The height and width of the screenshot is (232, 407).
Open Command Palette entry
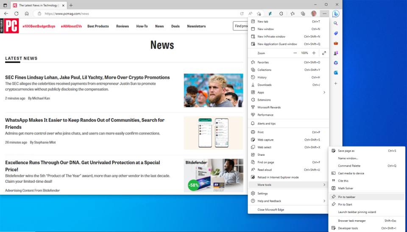pyautogui.click(x=367, y=166)
